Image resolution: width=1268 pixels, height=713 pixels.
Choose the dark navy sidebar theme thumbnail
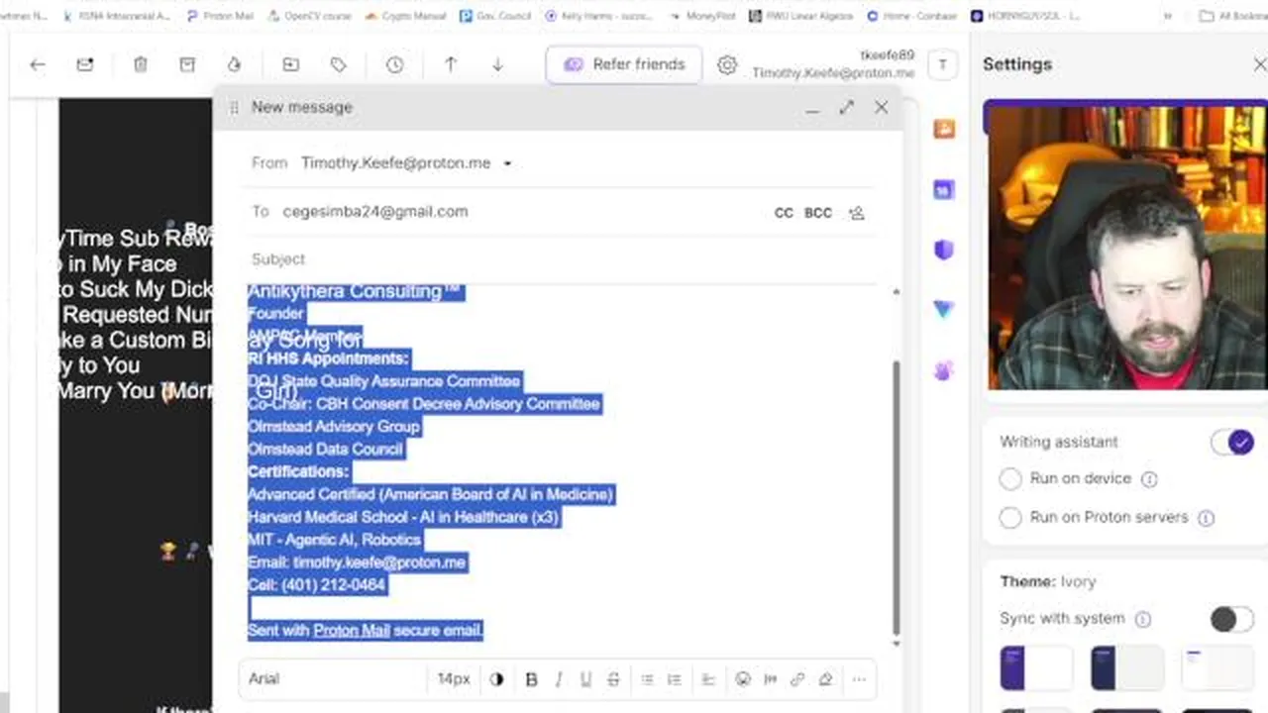point(1127,667)
